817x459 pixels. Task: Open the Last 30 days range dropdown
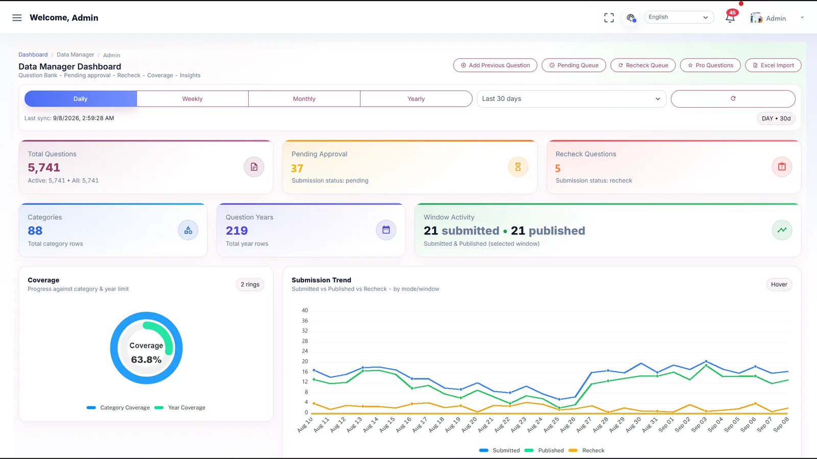[x=571, y=99]
